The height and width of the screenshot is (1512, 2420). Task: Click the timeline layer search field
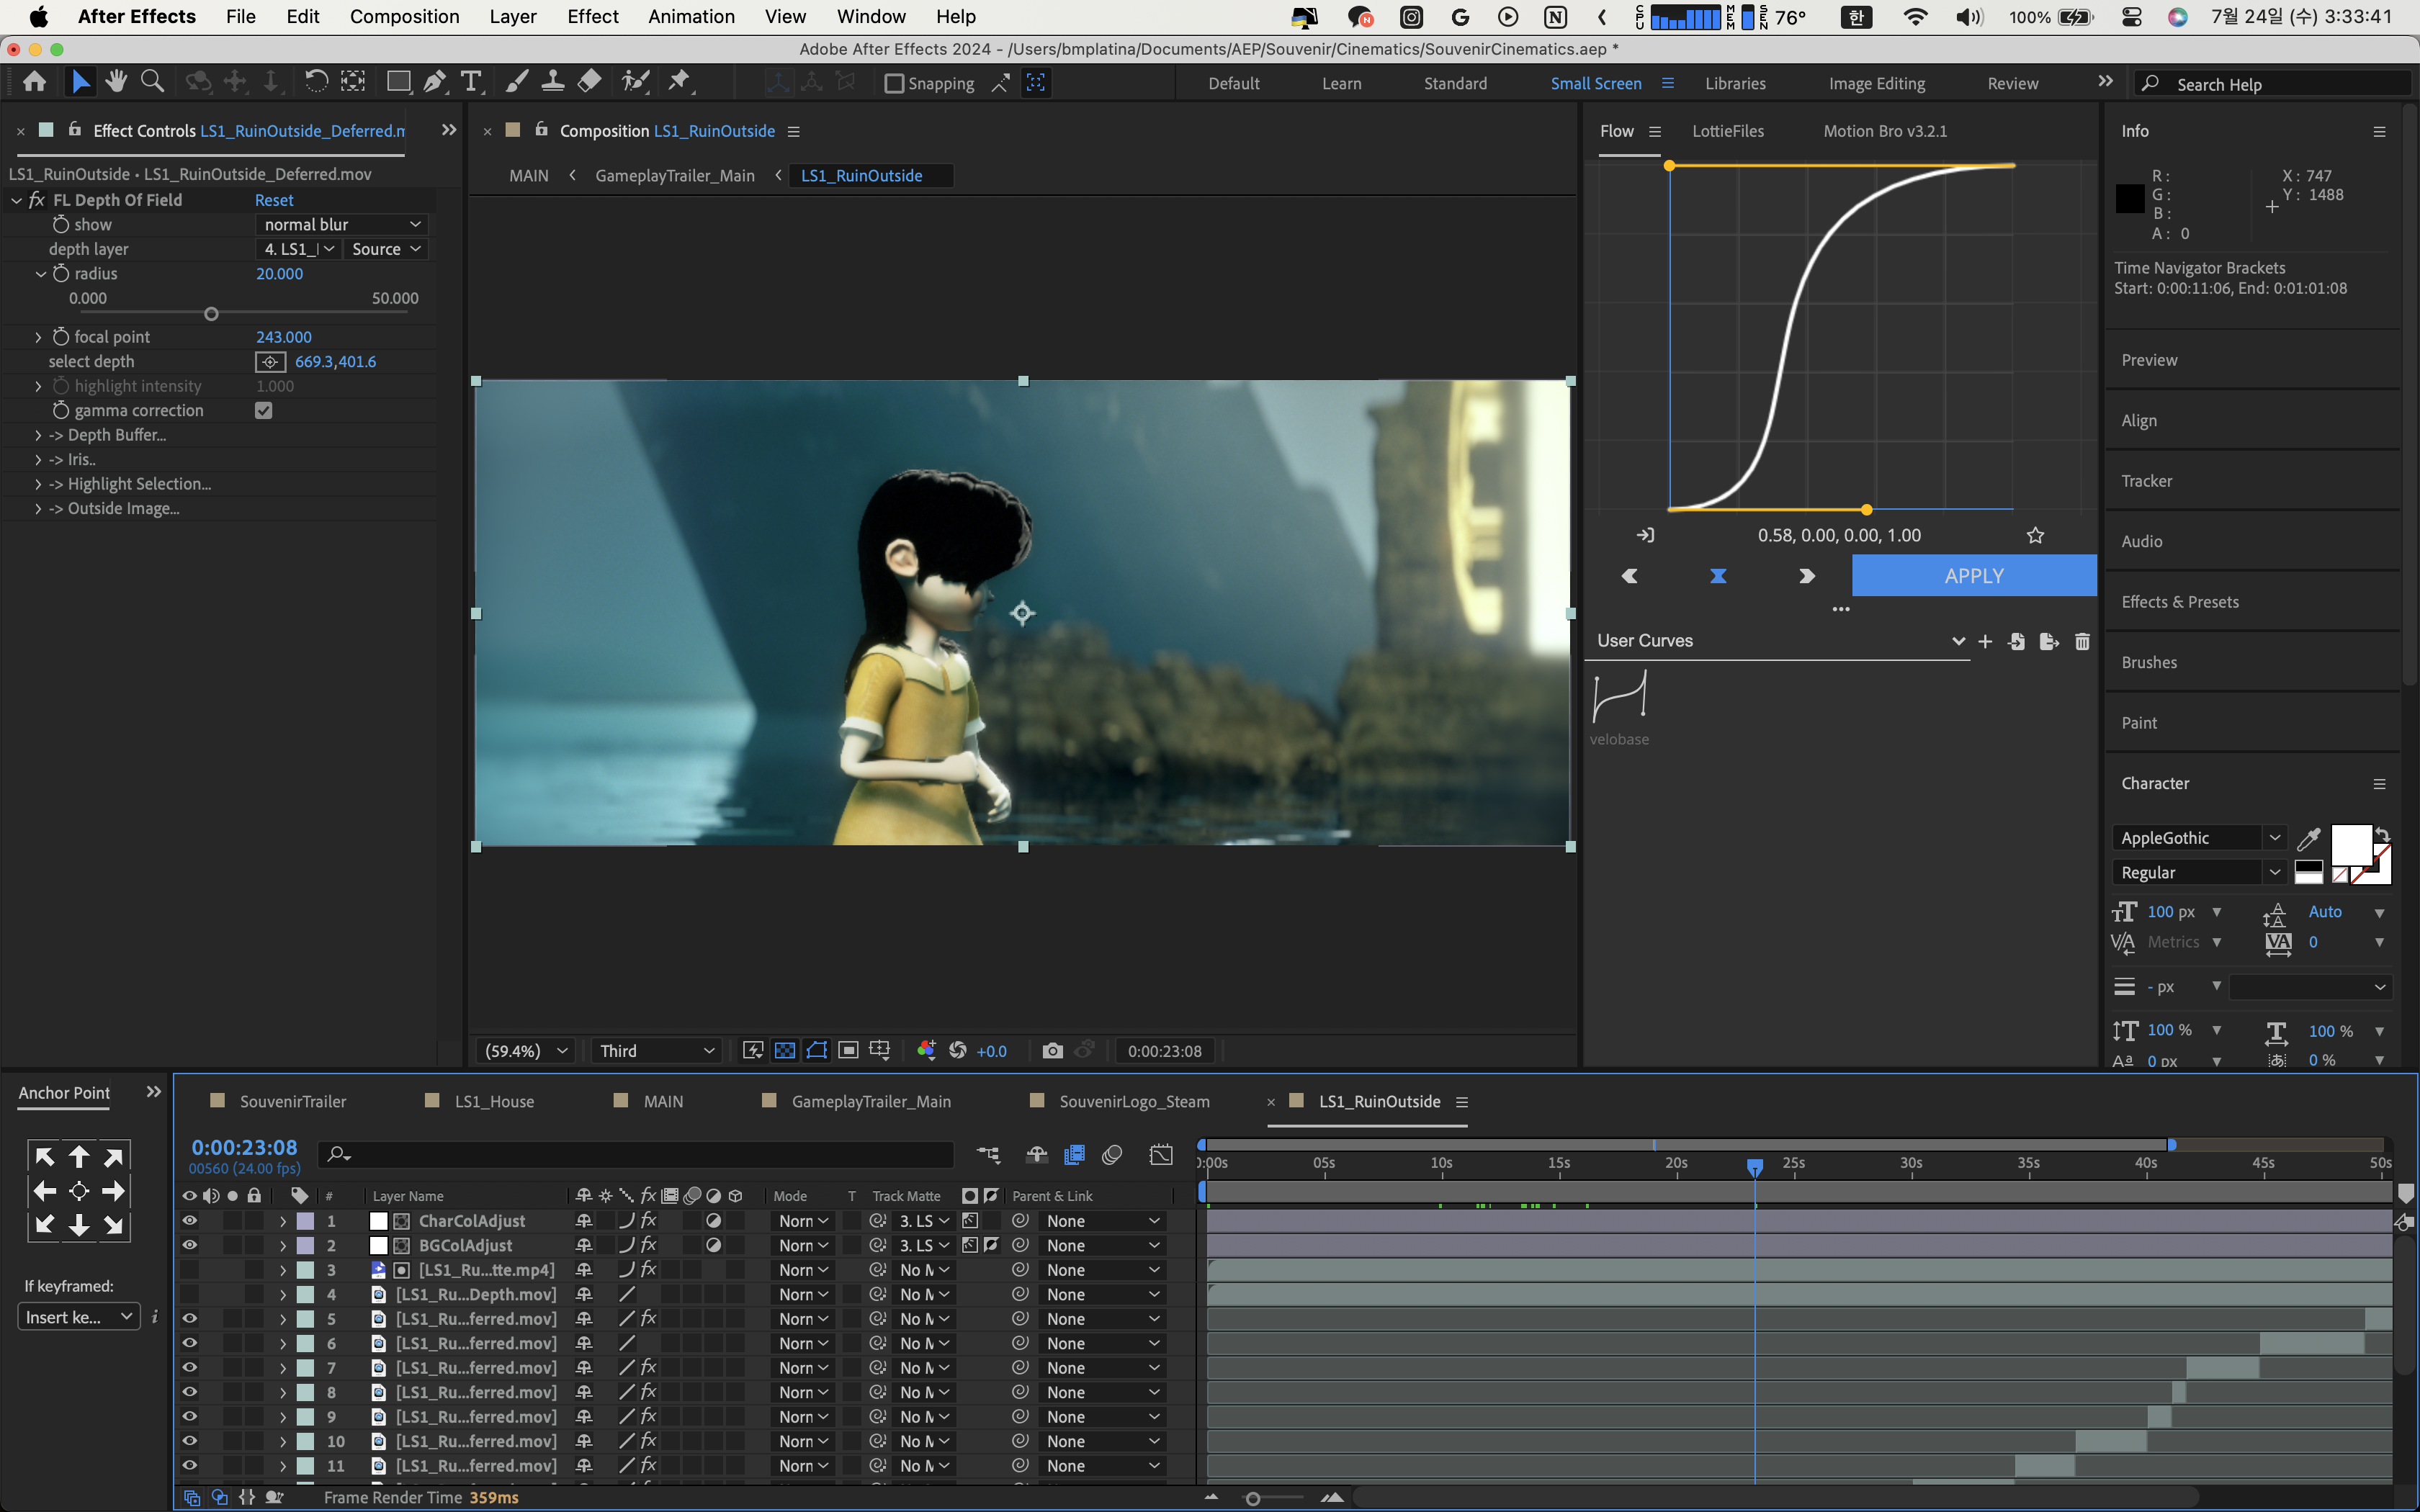(636, 1155)
